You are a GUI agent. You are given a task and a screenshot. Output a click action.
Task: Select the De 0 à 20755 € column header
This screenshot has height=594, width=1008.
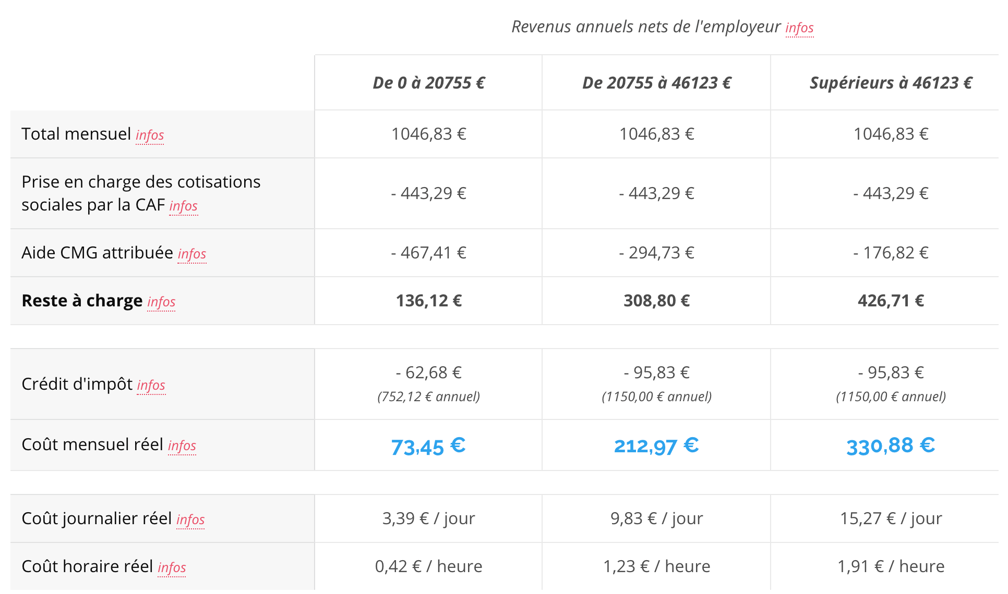tap(429, 83)
